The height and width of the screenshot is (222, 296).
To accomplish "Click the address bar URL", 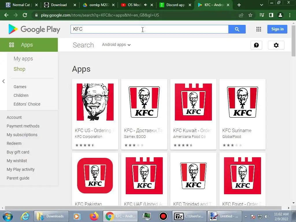I will click(x=100, y=15).
